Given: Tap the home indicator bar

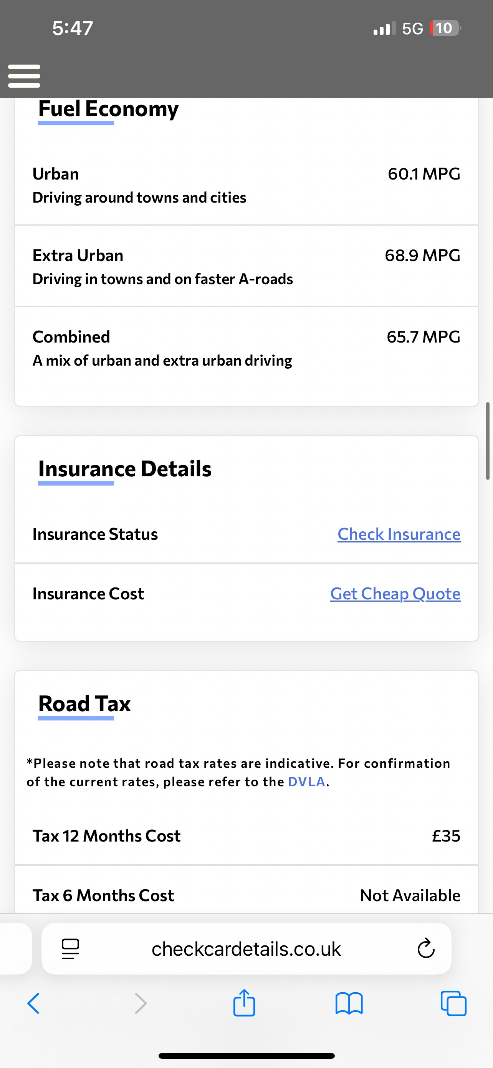Looking at the screenshot, I should (x=246, y=1056).
